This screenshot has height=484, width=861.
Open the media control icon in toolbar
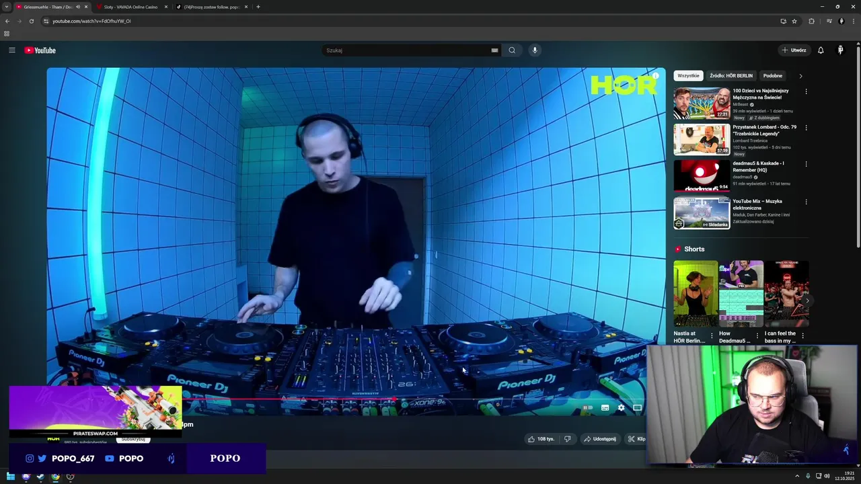pyautogui.click(x=829, y=21)
